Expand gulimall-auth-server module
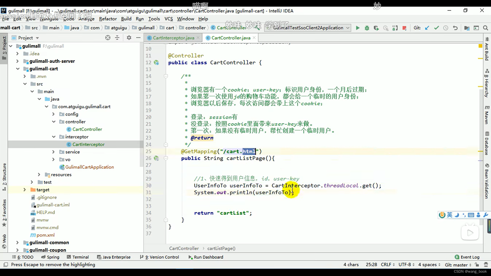491x276 pixels. click(x=17, y=61)
